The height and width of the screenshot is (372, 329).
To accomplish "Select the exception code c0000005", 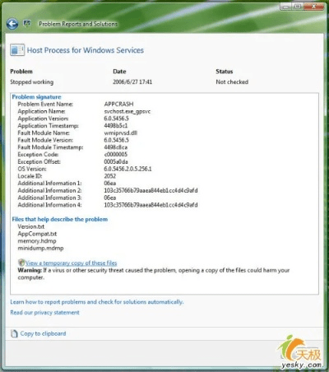I will (x=116, y=155).
